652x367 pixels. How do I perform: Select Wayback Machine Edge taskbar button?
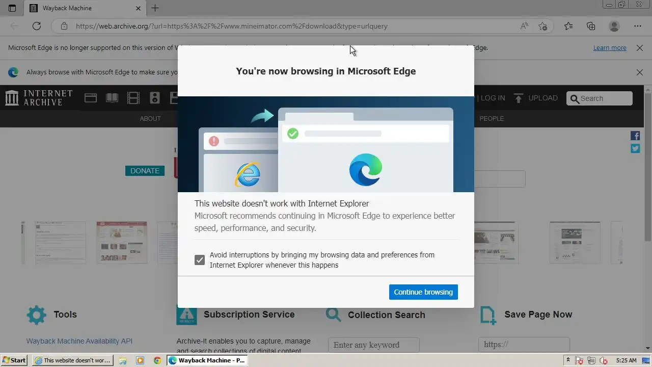click(207, 360)
